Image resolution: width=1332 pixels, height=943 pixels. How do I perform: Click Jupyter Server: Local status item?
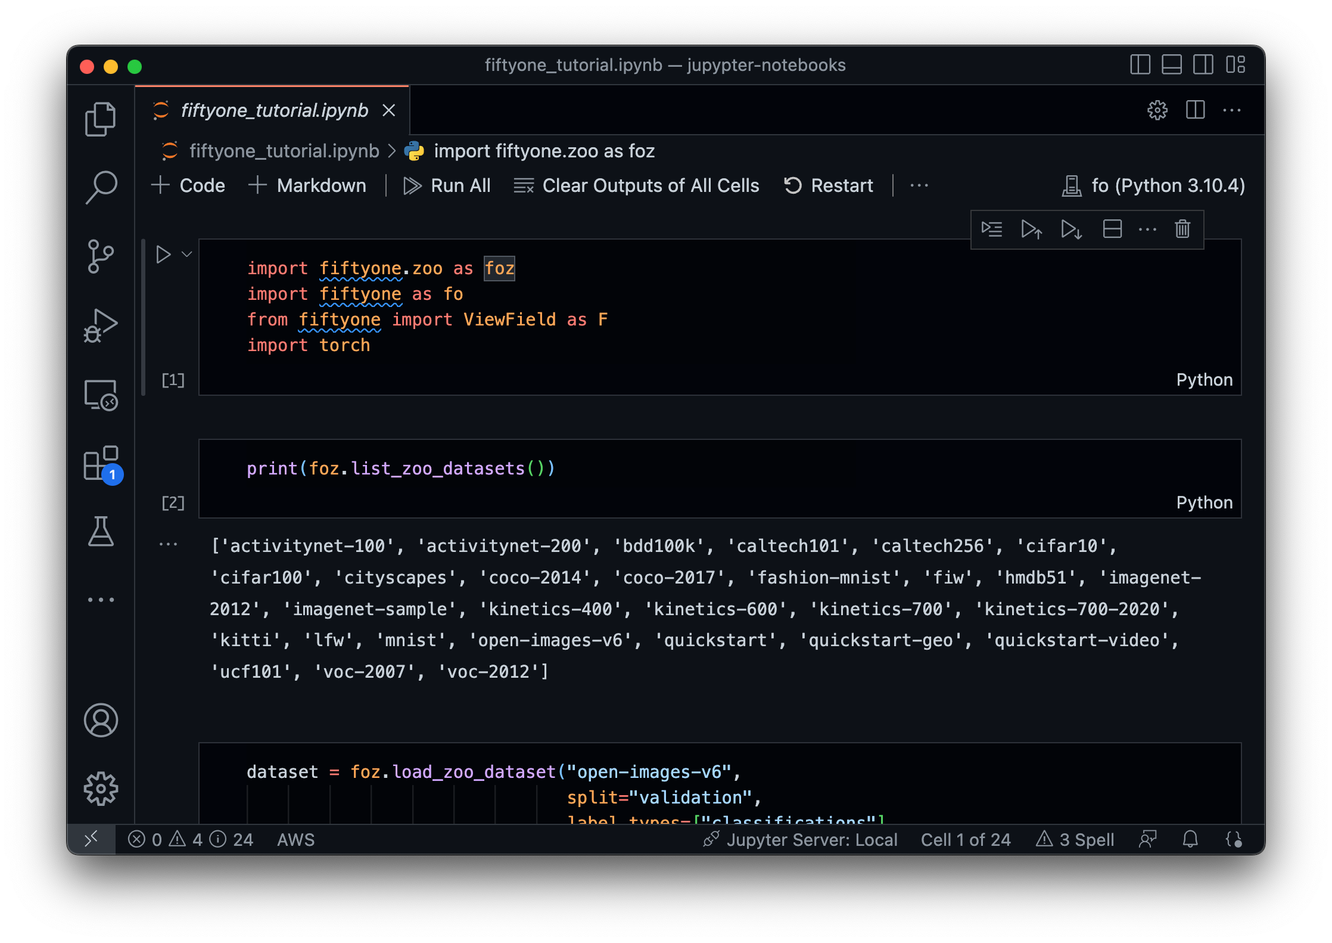[800, 839]
